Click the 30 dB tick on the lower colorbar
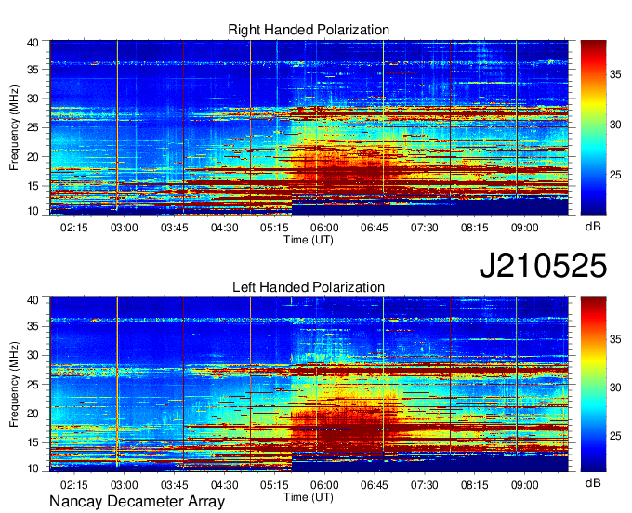Screen dimensions: 632x513 tap(615, 388)
